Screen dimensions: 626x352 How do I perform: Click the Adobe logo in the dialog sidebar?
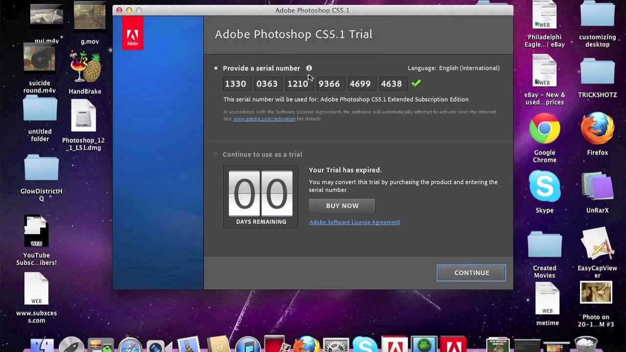133,33
